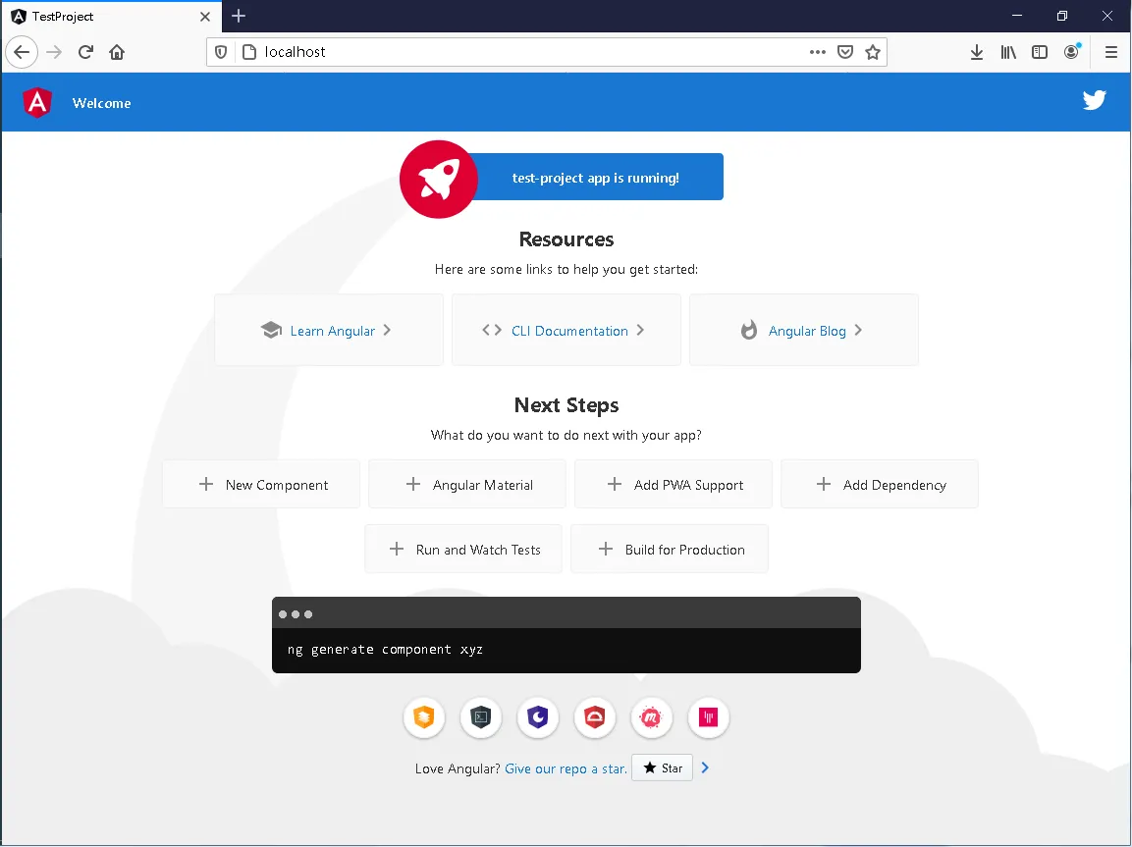Click the pink square bars logo circle
The height and width of the screenshot is (847, 1132).
click(x=708, y=717)
